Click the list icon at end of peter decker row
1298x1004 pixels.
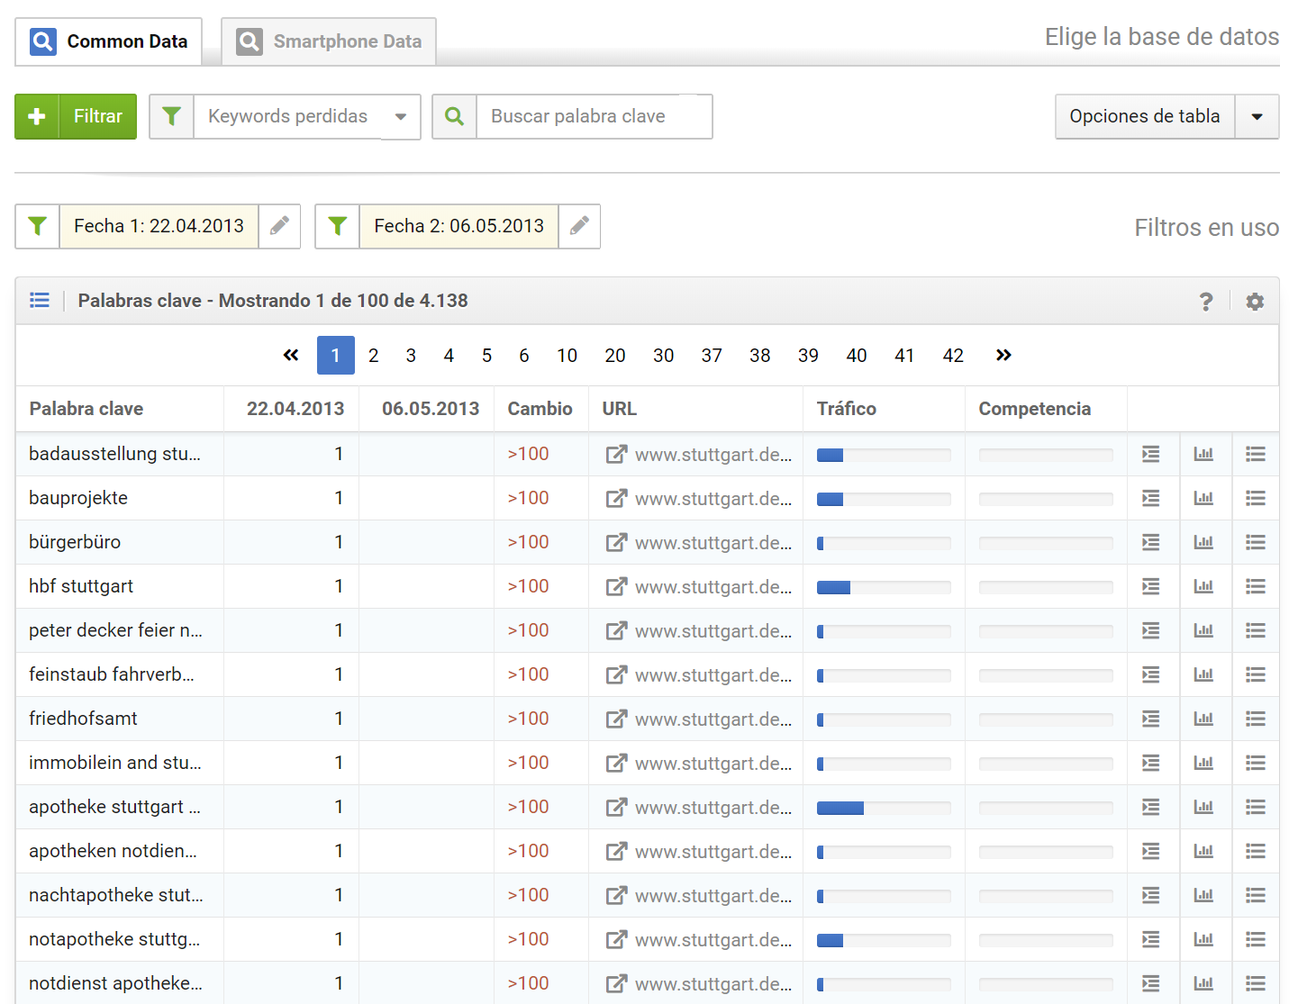pos(1256,630)
